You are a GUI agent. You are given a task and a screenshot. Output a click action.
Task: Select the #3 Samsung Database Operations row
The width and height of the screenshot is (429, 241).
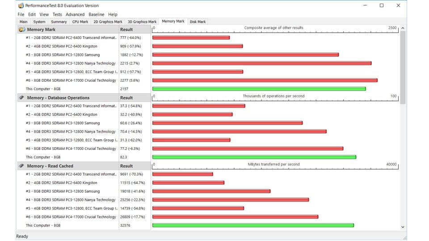pos(63,123)
